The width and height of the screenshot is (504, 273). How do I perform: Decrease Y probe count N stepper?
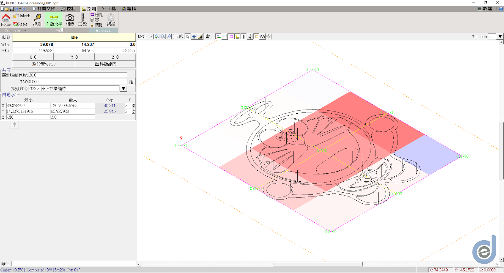[134, 112]
